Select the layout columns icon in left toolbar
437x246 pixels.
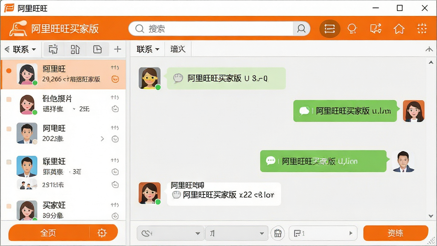coord(75,50)
